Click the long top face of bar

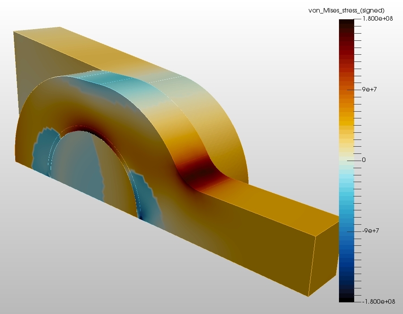tap(270, 201)
